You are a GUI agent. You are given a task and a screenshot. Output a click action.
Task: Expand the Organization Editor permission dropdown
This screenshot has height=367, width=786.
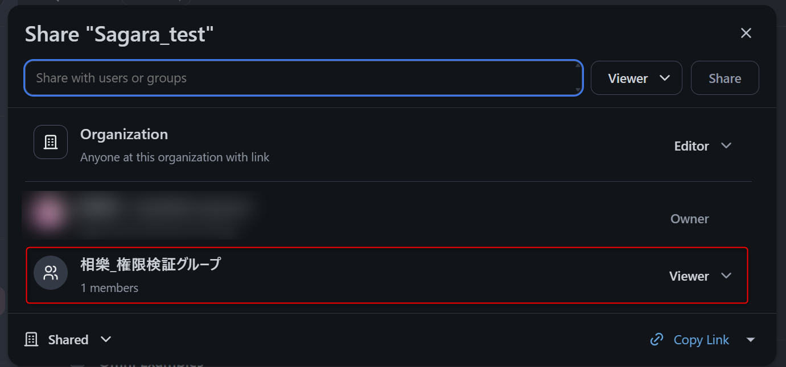click(x=702, y=146)
